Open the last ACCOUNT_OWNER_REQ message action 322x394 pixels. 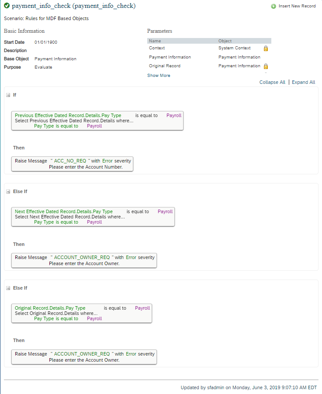point(84,357)
